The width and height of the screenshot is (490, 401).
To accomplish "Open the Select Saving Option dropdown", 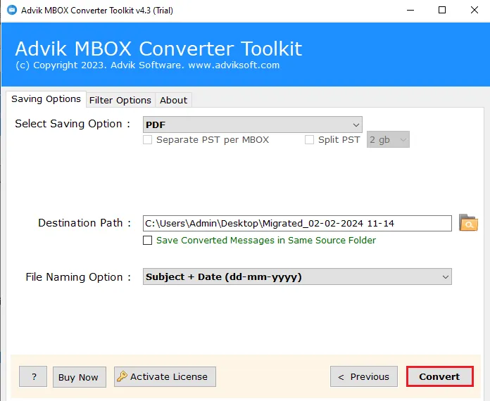I will coord(253,125).
